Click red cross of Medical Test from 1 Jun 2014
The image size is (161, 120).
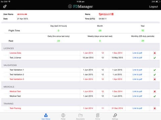(x=155, y=91)
